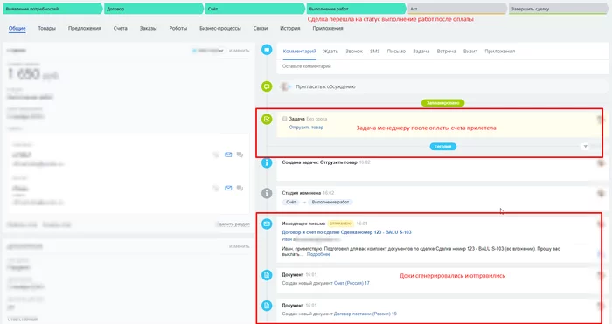Select the Выполнение работ stage in the progress bar

(356, 9)
